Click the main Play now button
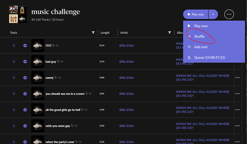The width and height of the screenshot is (247, 144). (x=195, y=14)
